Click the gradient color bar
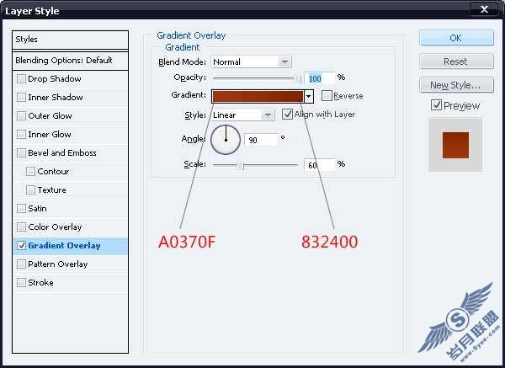 tap(258, 96)
